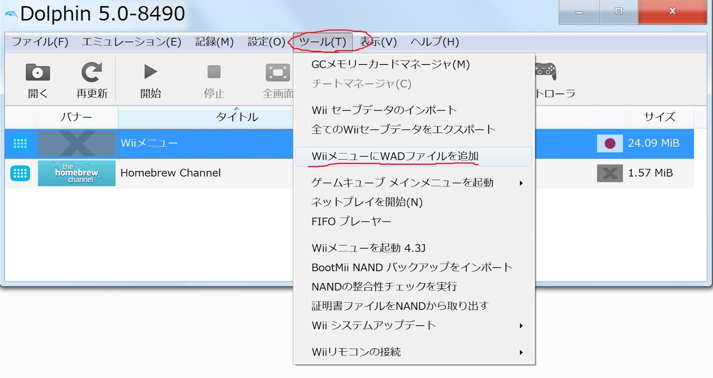
Task: Click the Japan flag icon in Wiiメニュー row
Action: [610, 143]
